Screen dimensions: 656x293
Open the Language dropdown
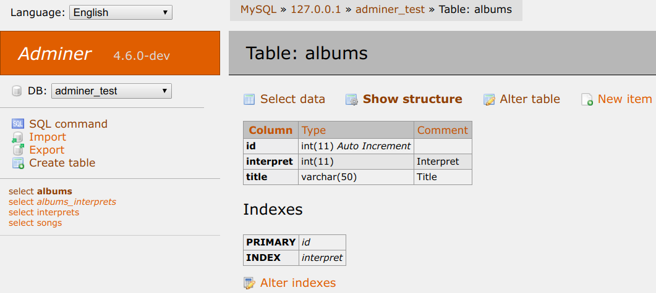pos(121,12)
